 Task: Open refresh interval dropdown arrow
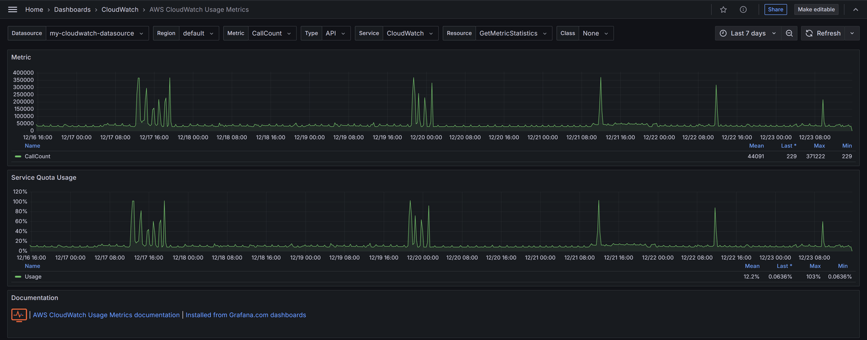coord(852,34)
